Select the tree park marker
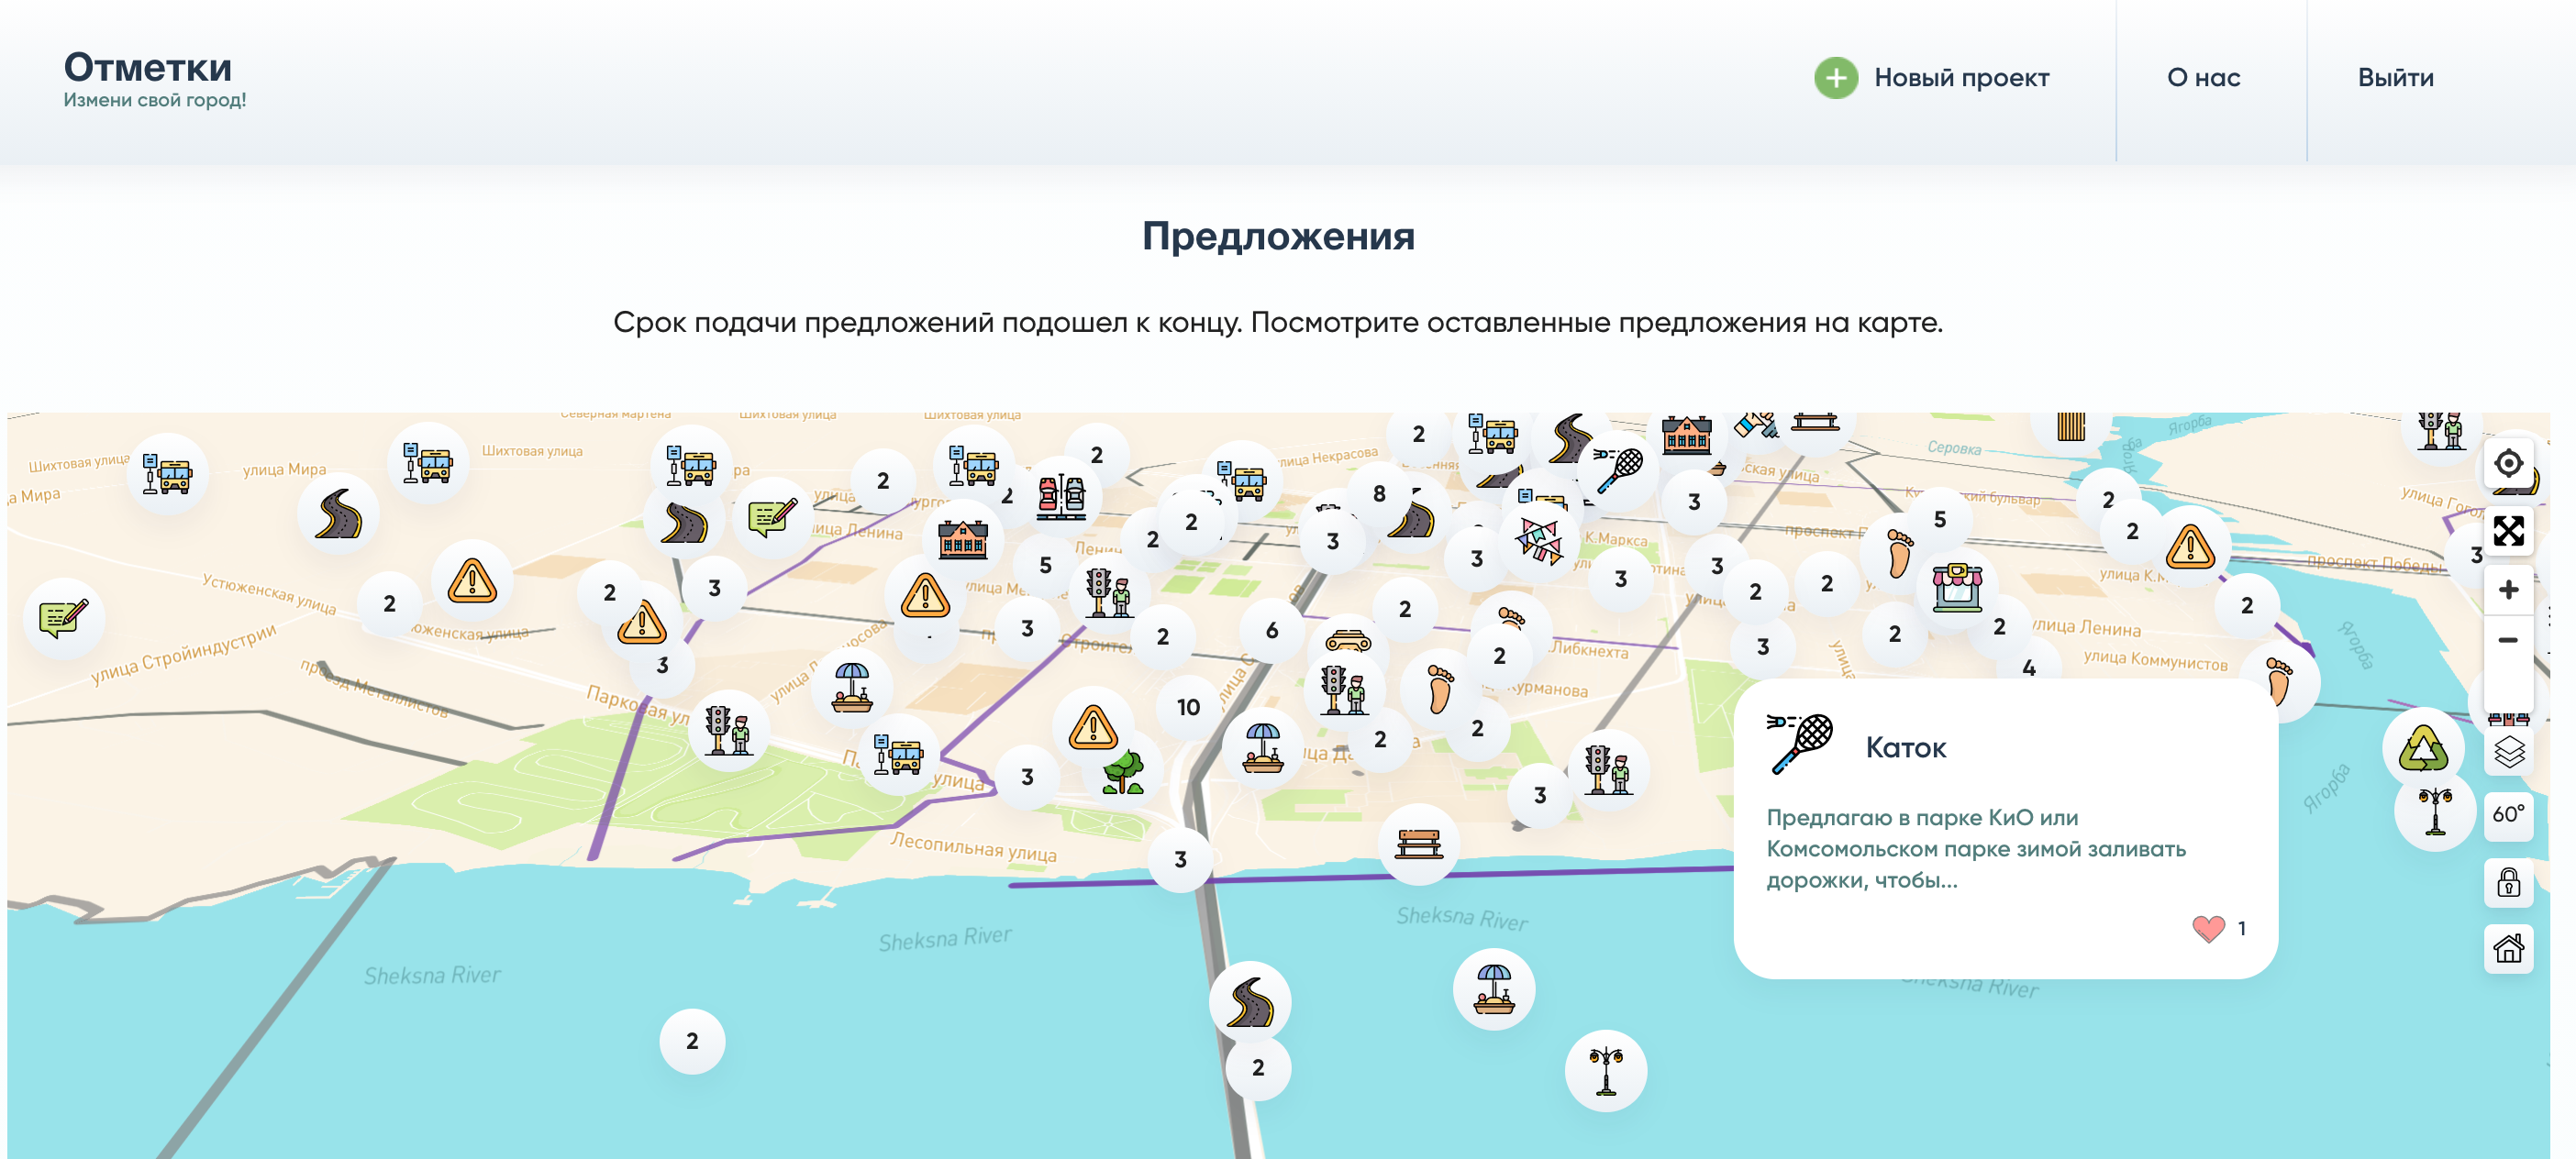 pos(1124,771)
